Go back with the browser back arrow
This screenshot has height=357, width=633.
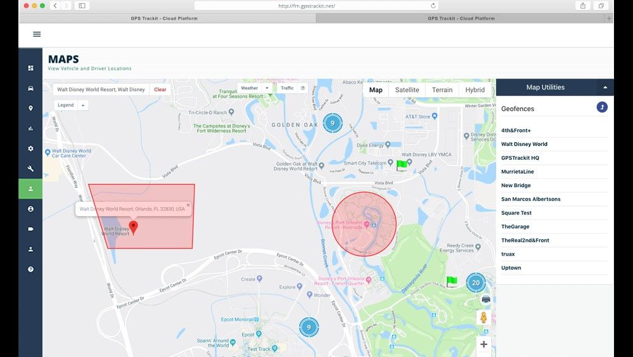coord(55,6)
